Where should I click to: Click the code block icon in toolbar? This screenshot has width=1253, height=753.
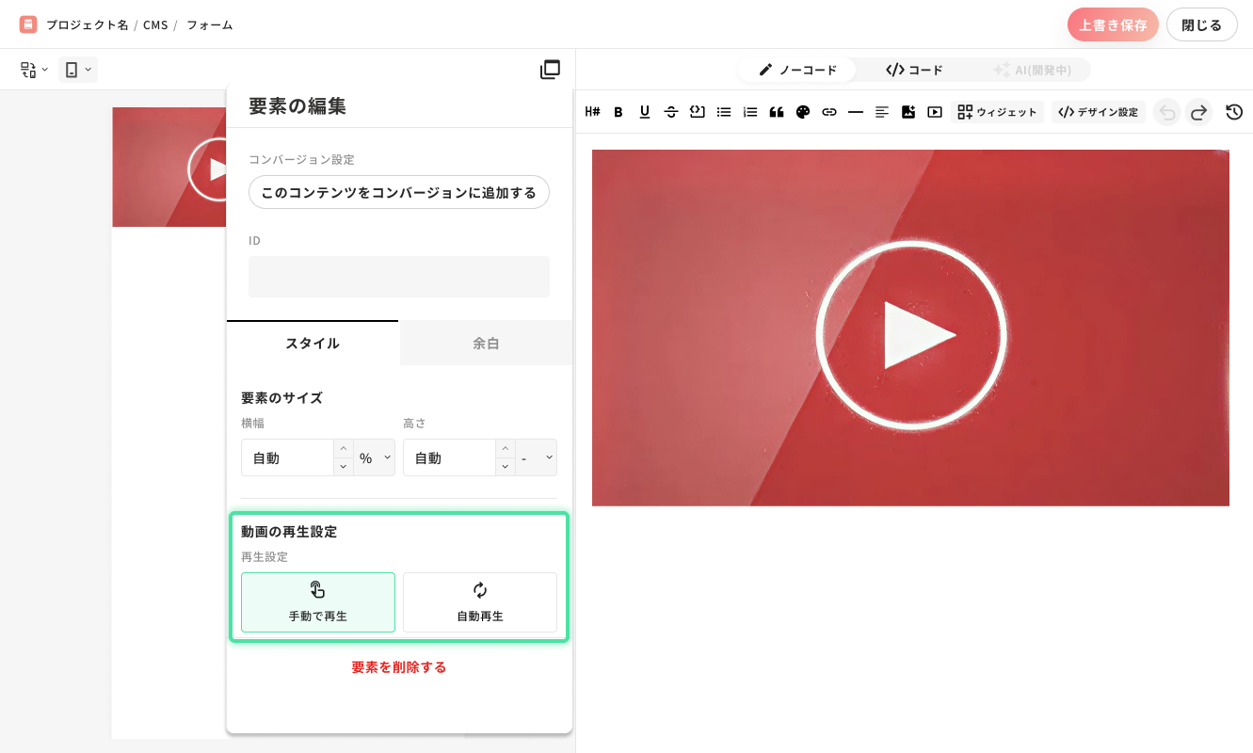tap(698, 112)
